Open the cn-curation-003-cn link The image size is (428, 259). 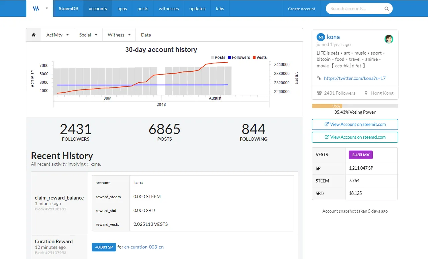click(144, 247)
